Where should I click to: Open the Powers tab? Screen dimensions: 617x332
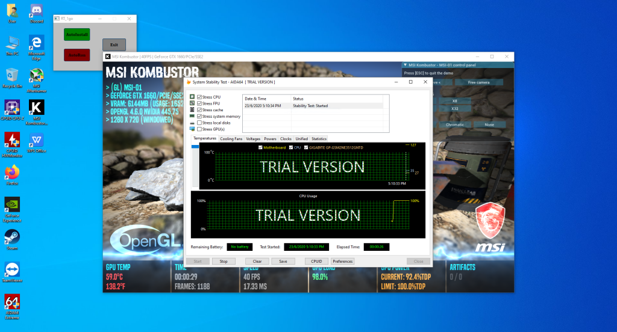tap(270, 139)
